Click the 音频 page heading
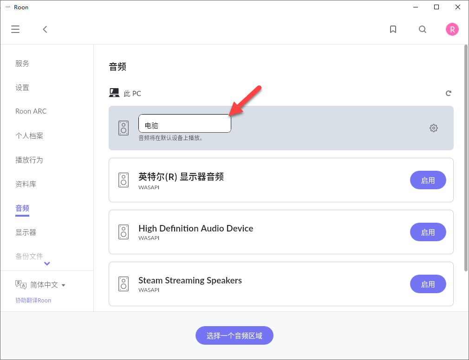 pyautogui.click(x=117, y=66)
